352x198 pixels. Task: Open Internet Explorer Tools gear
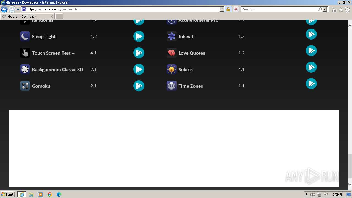(348, 9)
